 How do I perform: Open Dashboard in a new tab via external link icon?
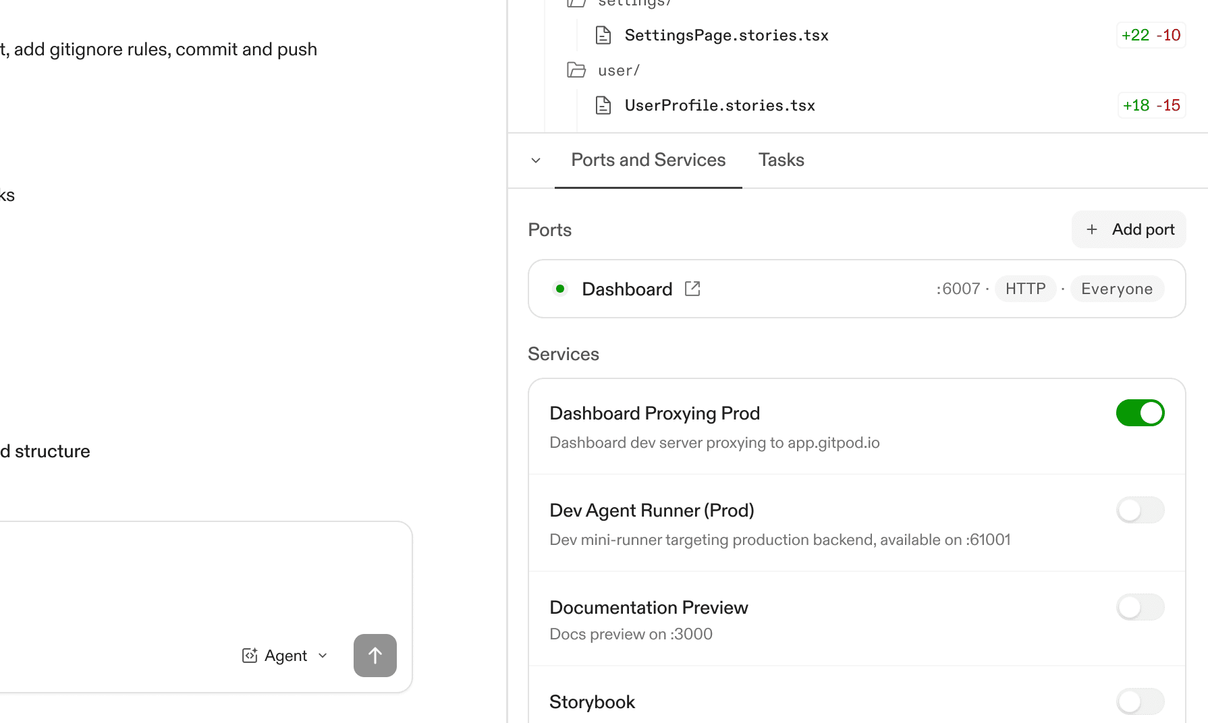coord(692,288)
